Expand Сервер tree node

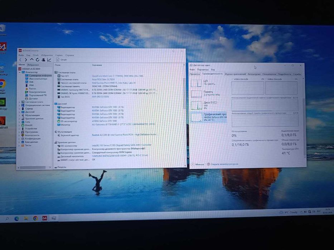pos(19,109)
